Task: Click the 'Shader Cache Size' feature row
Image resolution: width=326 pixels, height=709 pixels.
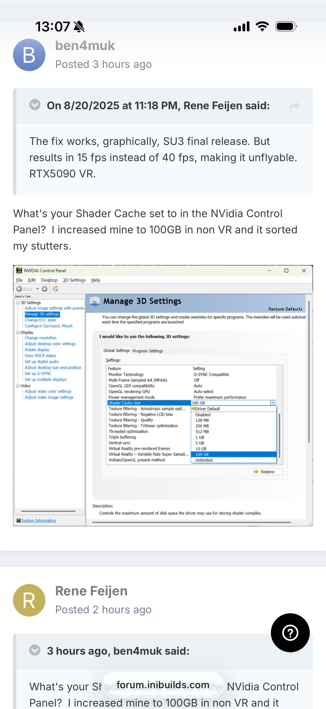Action: tap(149, 403)
